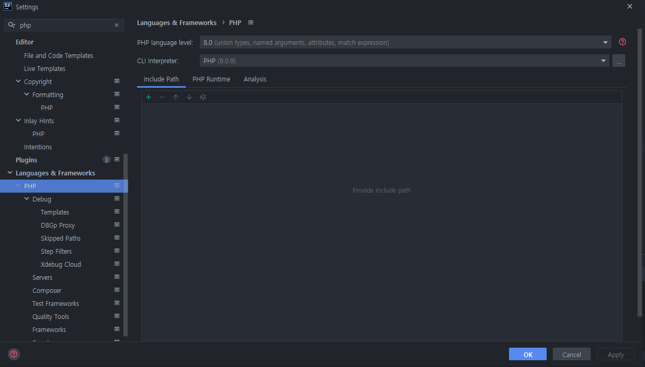Click the OK button

528,354
